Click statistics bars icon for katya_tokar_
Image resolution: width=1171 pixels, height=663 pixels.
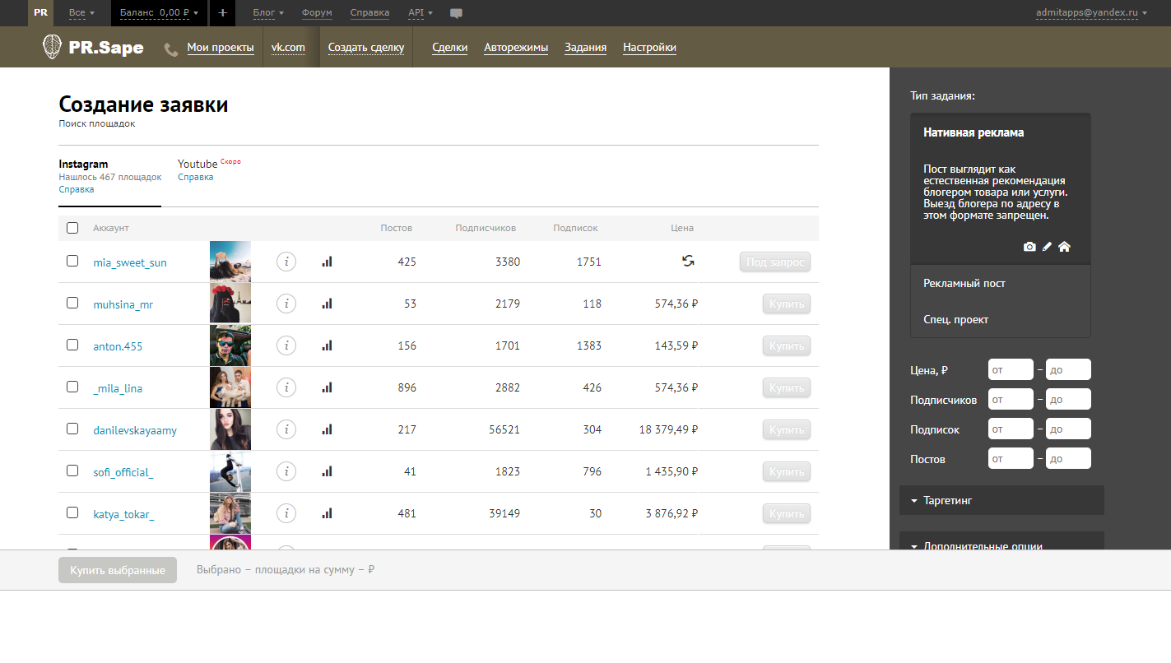coord(327,513)
